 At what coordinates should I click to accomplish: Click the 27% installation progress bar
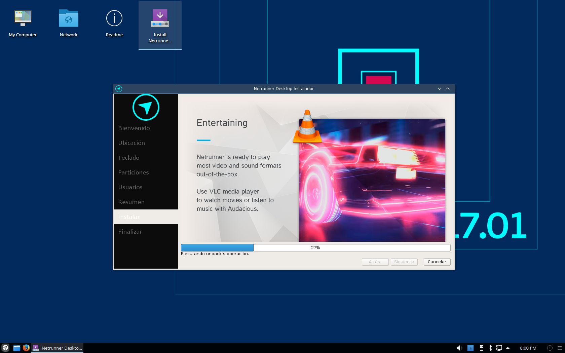pos(315,248)
